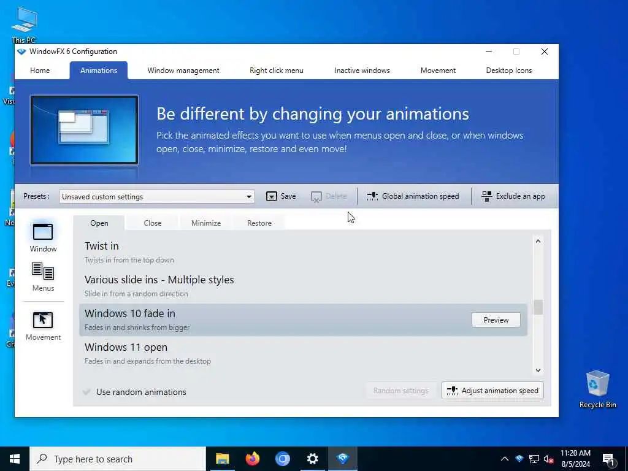This screenshot has height=471, width=628.
Task: Select the This PC desktop icon
Action: coord(24,25)
